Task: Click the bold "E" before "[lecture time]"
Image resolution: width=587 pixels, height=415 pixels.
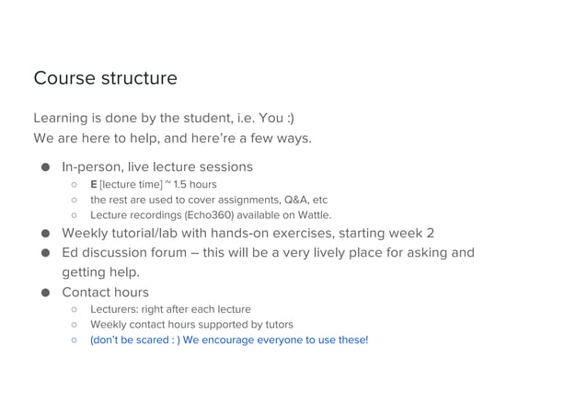Action: point(94,184)
